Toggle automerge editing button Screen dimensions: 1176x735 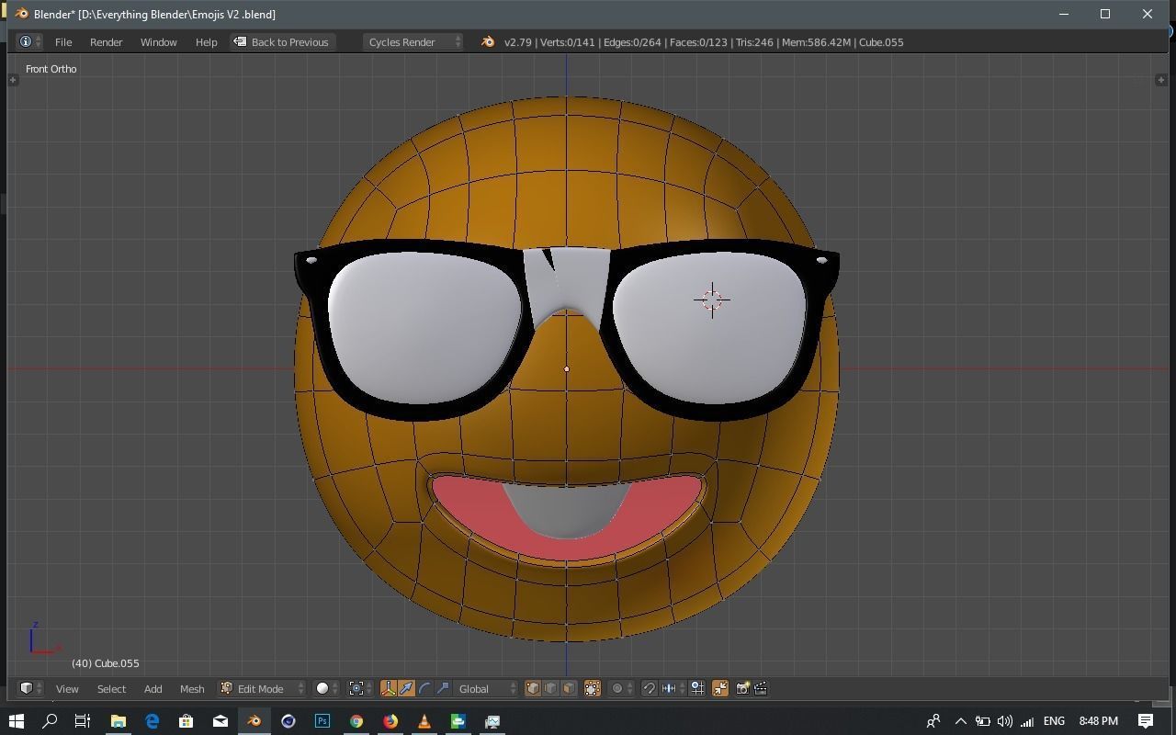click(720, 688)
